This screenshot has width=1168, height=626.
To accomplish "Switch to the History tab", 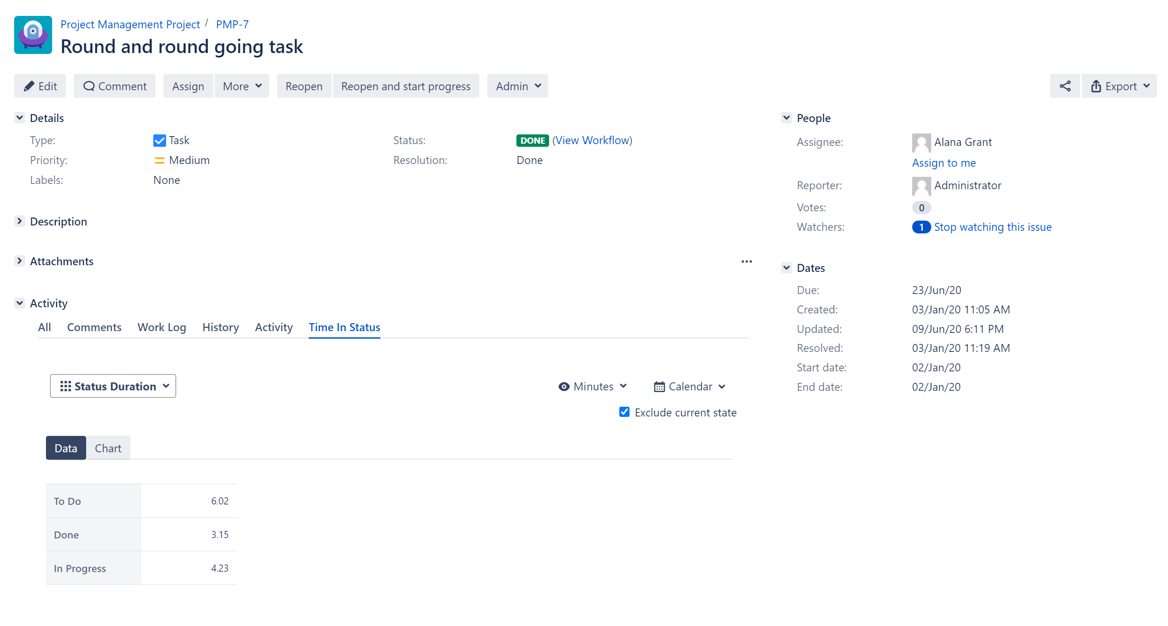I will 220,327.
